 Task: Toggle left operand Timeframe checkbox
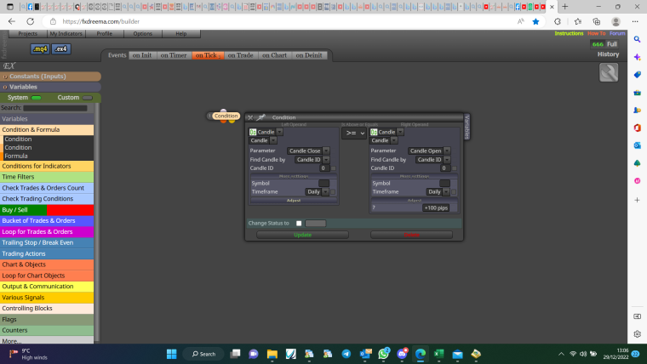pos(333,191)
